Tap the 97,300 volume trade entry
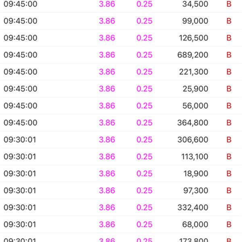 (121, 191)
